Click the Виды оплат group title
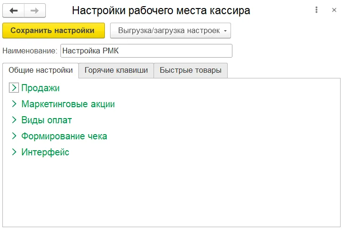The height and width of the screenshot is (230, 342). pyautogui.click(x=47, y=120)
